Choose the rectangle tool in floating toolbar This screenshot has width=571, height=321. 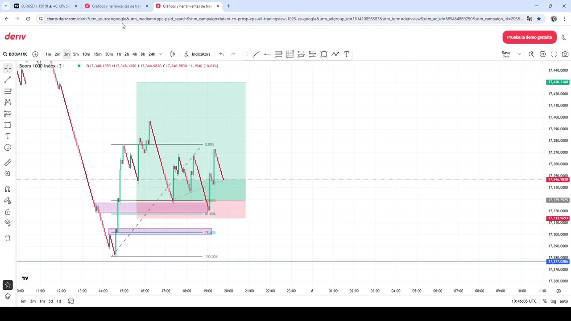click(x=324, y=54)
